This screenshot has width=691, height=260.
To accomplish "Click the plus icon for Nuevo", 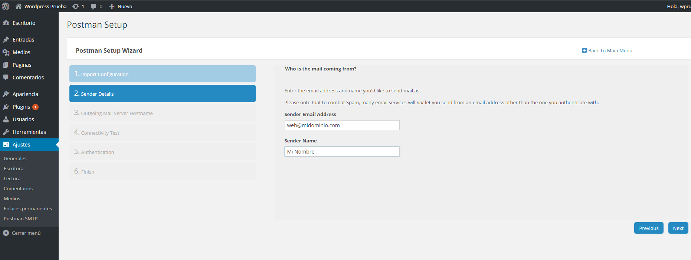I will point(112,6).
